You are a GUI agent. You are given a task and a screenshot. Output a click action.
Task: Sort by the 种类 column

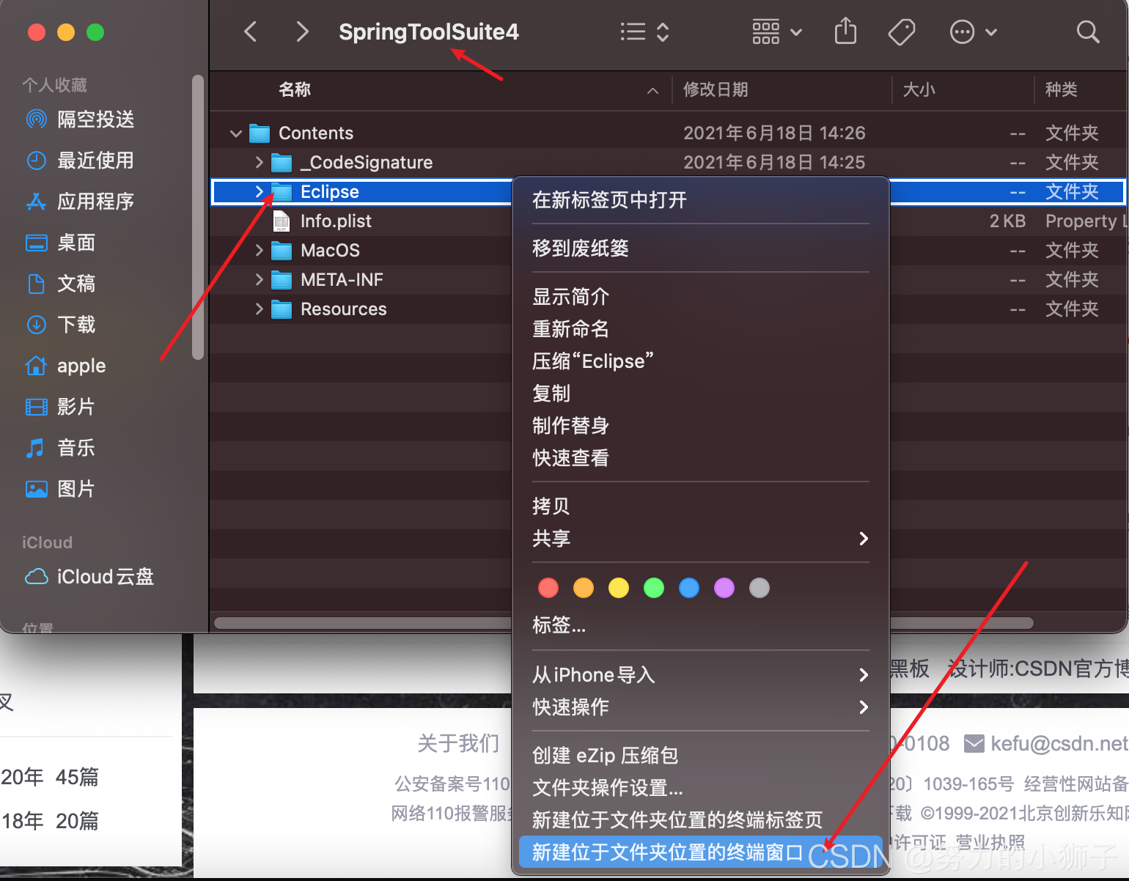[1062, 89]
